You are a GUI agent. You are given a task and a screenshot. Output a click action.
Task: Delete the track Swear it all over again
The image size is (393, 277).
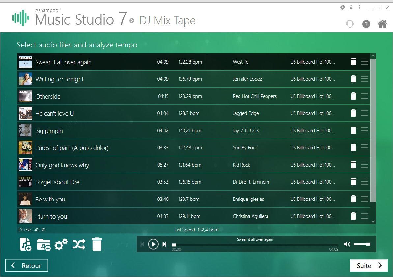[353, 62]
